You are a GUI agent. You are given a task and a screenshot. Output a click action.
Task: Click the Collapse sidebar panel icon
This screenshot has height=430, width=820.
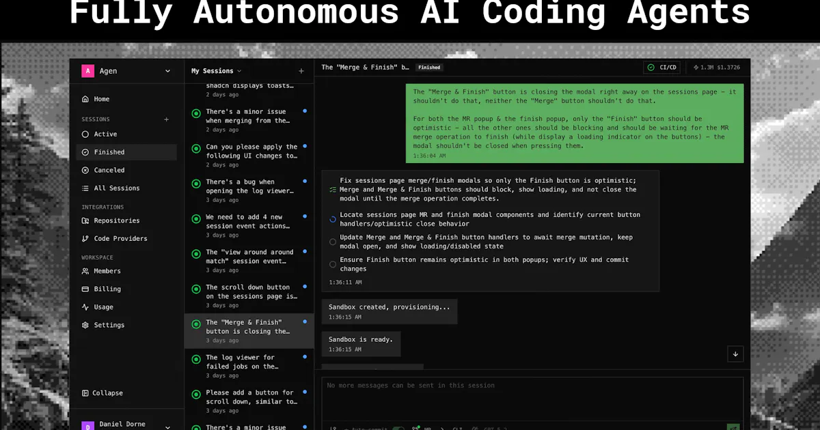pyautogui.click(x=85, y=393)
